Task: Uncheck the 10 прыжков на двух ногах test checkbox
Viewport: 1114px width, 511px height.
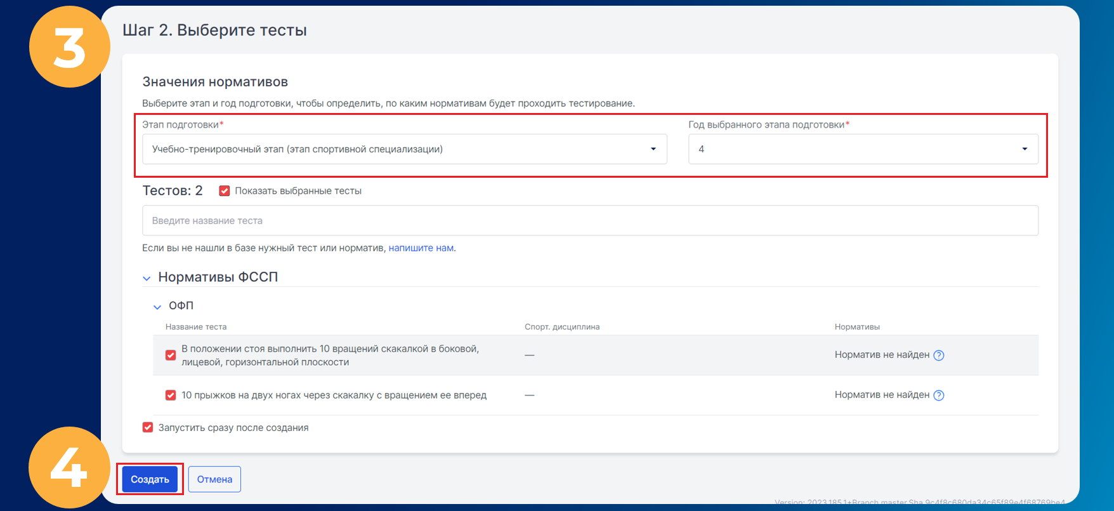Action: (x=171, y=395)
